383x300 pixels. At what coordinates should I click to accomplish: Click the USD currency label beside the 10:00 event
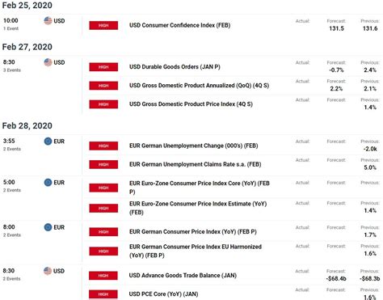click(59, 21)
